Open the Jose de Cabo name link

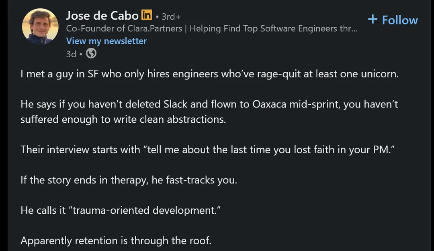[102, 16]
